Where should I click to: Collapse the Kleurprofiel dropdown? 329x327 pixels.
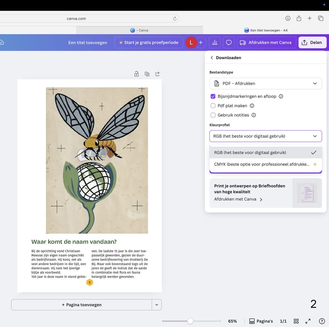265,136
